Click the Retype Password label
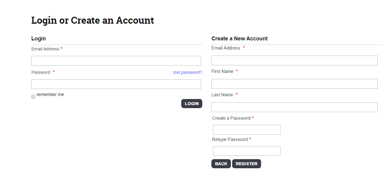Image resolution: width=389 pixels, height=188 pixels. pyautogui.click(x=230, y=139)
